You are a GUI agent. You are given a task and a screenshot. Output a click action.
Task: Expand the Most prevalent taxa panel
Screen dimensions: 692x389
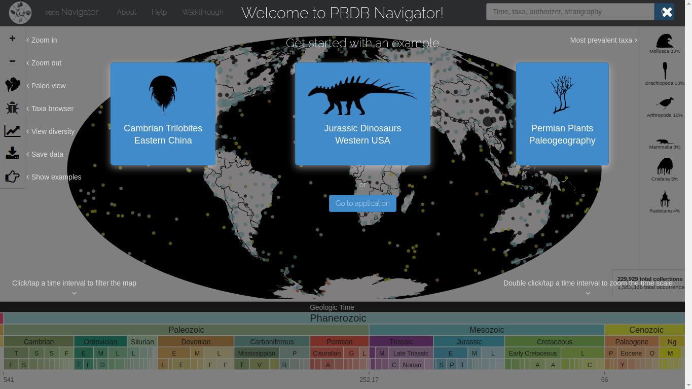603,40
